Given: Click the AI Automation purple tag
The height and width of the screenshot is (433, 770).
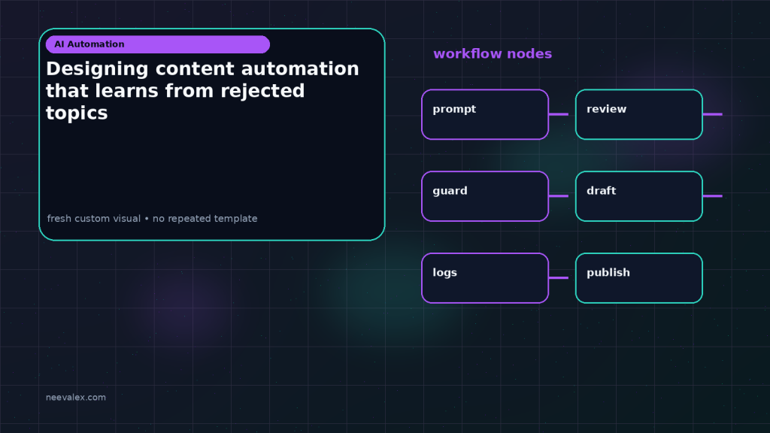Looking at the screenshot, I should click(158, 44).
